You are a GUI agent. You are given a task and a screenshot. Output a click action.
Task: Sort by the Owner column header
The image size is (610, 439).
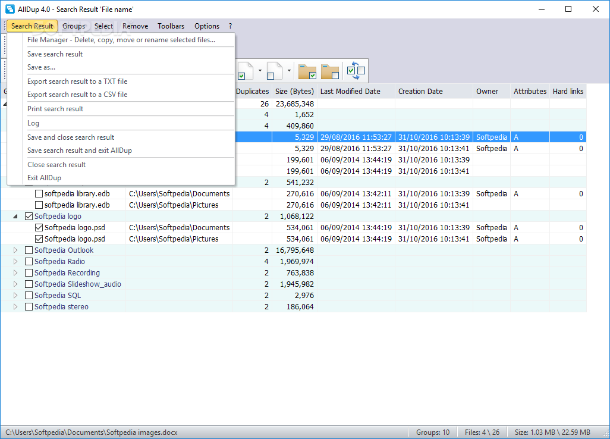[492, 92]
